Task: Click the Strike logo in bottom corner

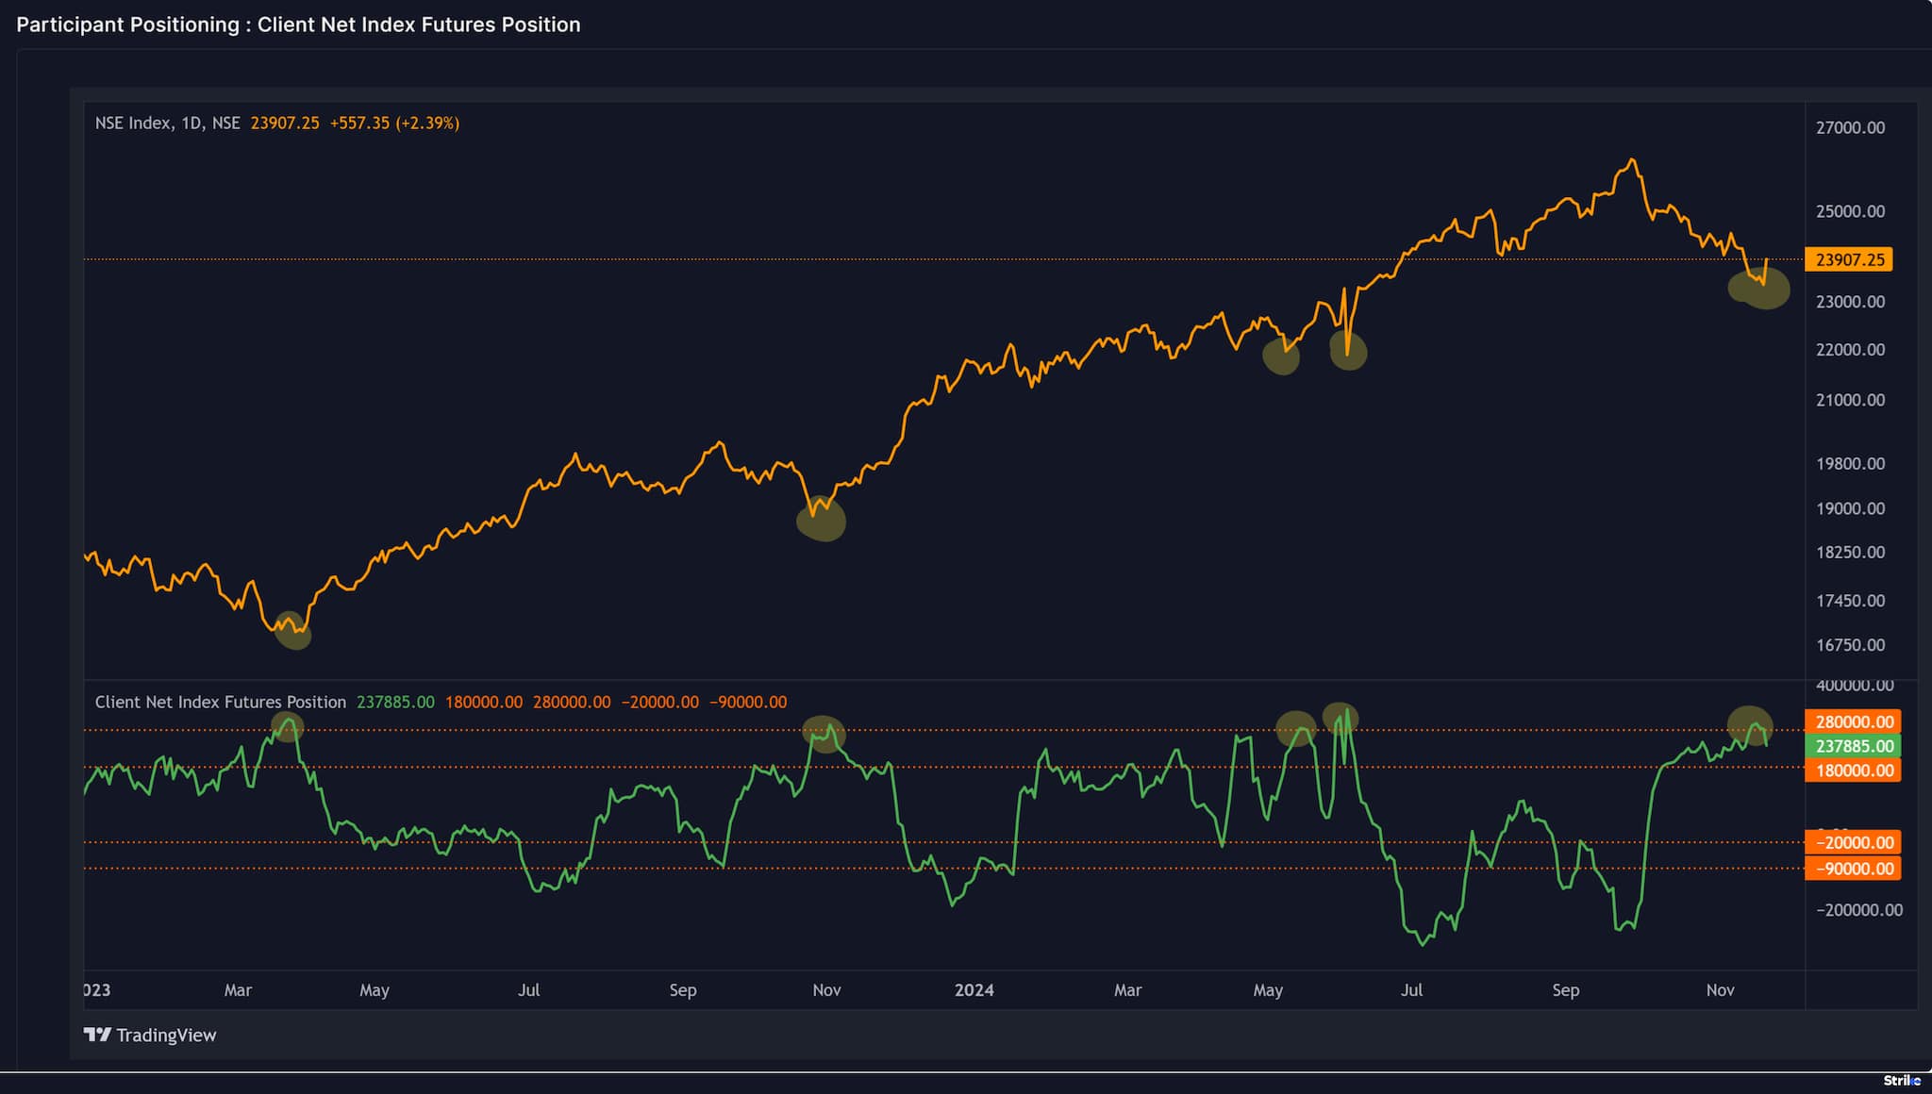Action: [x=1901, y=1081]
